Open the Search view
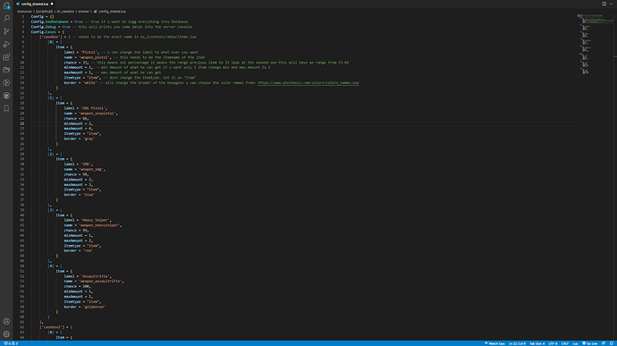Image resolution: width=617 pixels, height=346 pixels. click(x=6, y=19)
